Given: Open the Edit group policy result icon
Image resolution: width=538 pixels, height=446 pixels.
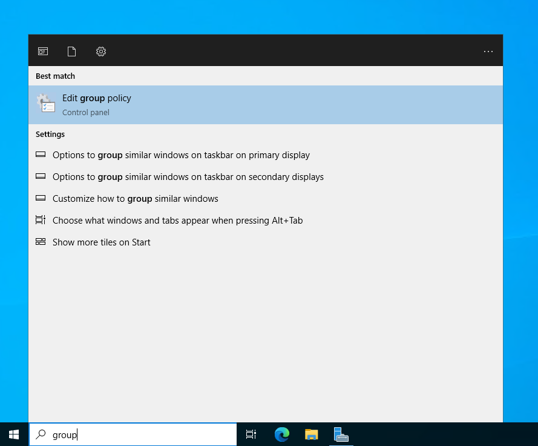Looking at the screenshot, I should [46, 104].
